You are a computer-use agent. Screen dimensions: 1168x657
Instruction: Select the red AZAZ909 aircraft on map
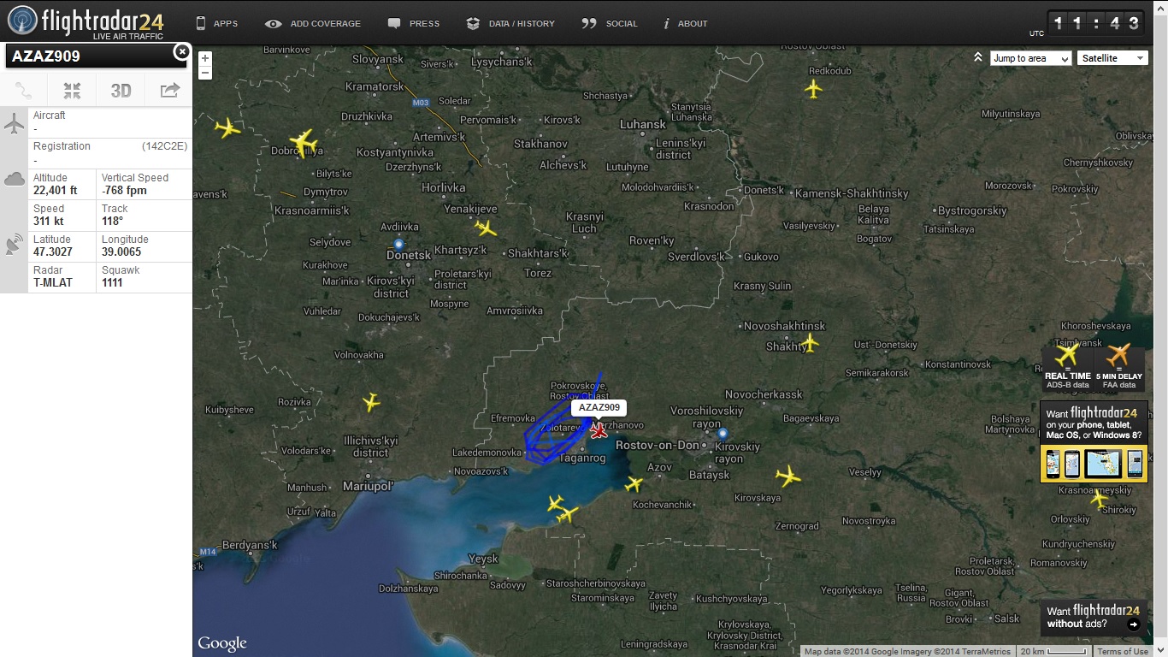[x=599, y=430]
